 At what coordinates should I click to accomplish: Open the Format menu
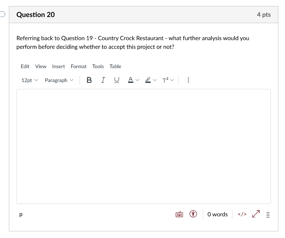(79, 66)
